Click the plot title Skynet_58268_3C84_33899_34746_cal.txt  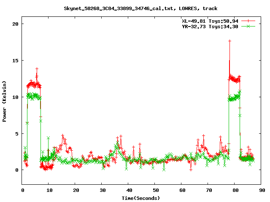coord(120,8)
